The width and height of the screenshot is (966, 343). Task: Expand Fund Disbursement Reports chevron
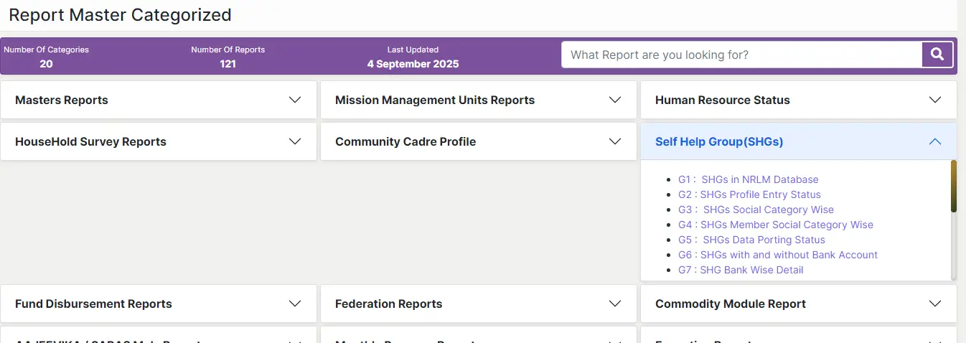(295, 304)
